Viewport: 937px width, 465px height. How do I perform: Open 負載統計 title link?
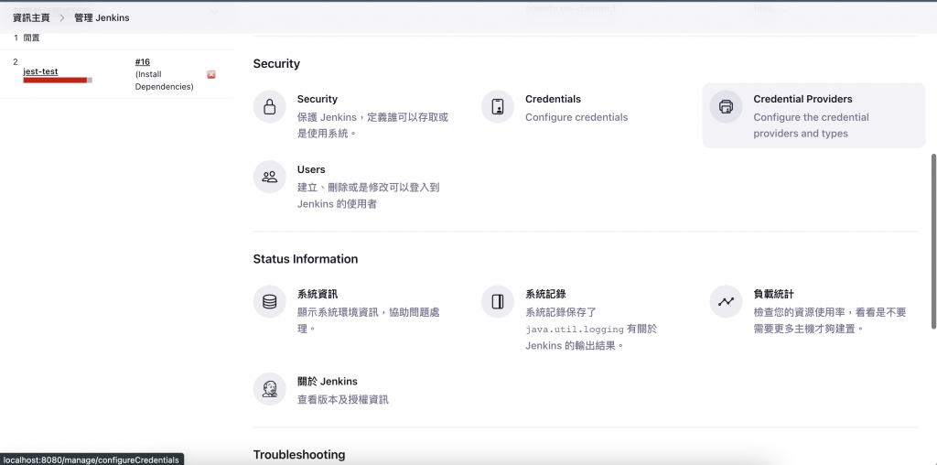[773, 294]
